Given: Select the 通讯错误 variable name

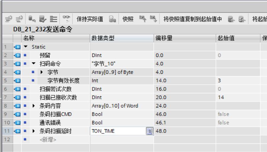Looking at the screenshot, I should click(x=50, y=122).
